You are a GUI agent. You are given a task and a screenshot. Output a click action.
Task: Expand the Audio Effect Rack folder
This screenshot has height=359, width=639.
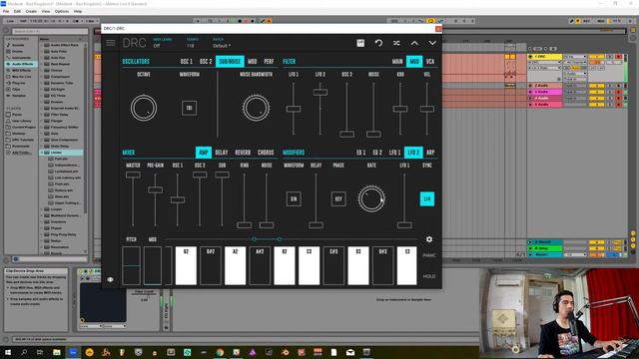[x=42, y=45]
